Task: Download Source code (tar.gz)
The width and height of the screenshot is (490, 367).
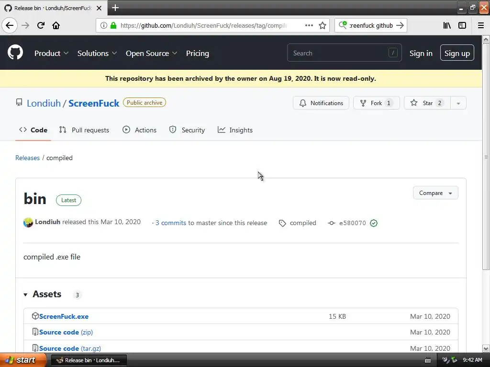Action: 70,348
